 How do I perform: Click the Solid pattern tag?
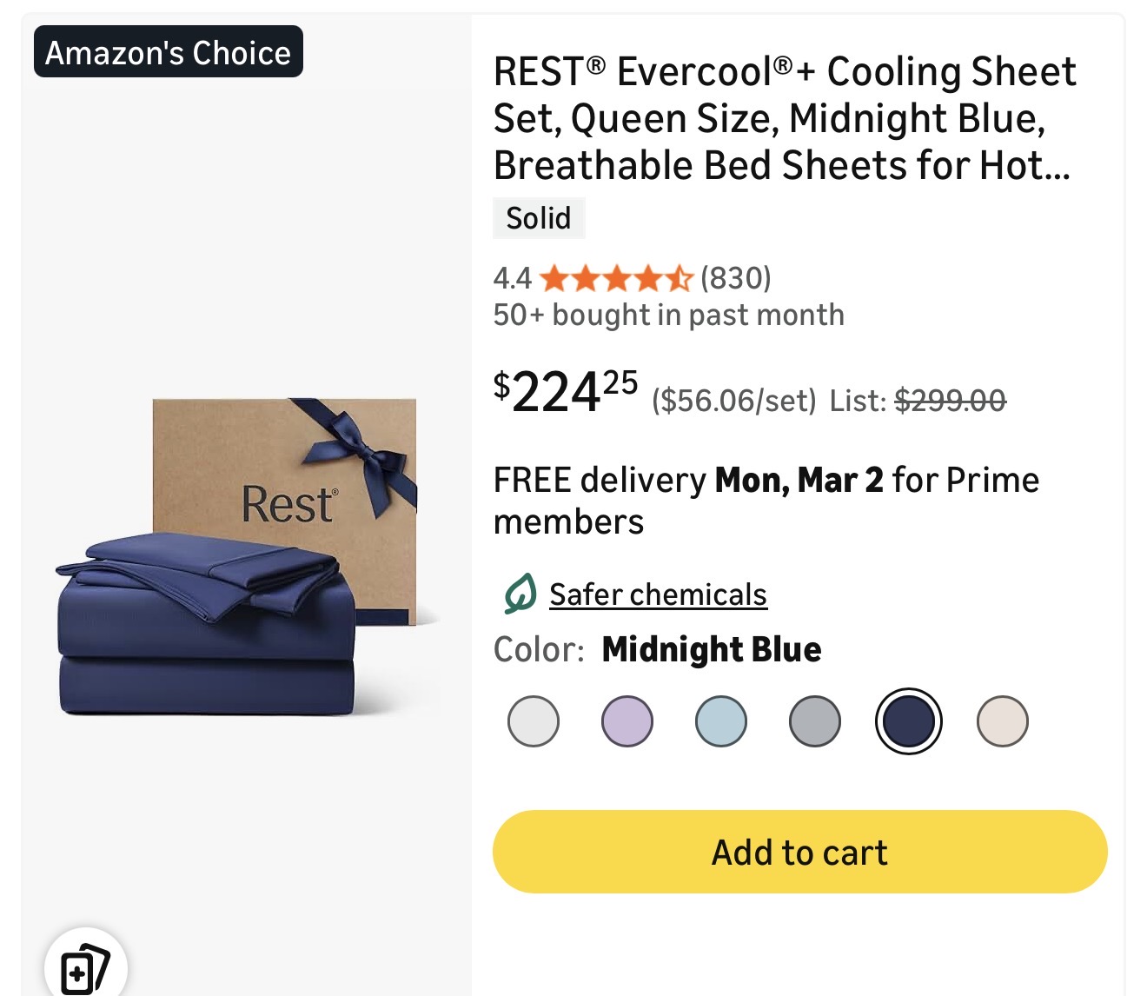click(x=539, y=218)
